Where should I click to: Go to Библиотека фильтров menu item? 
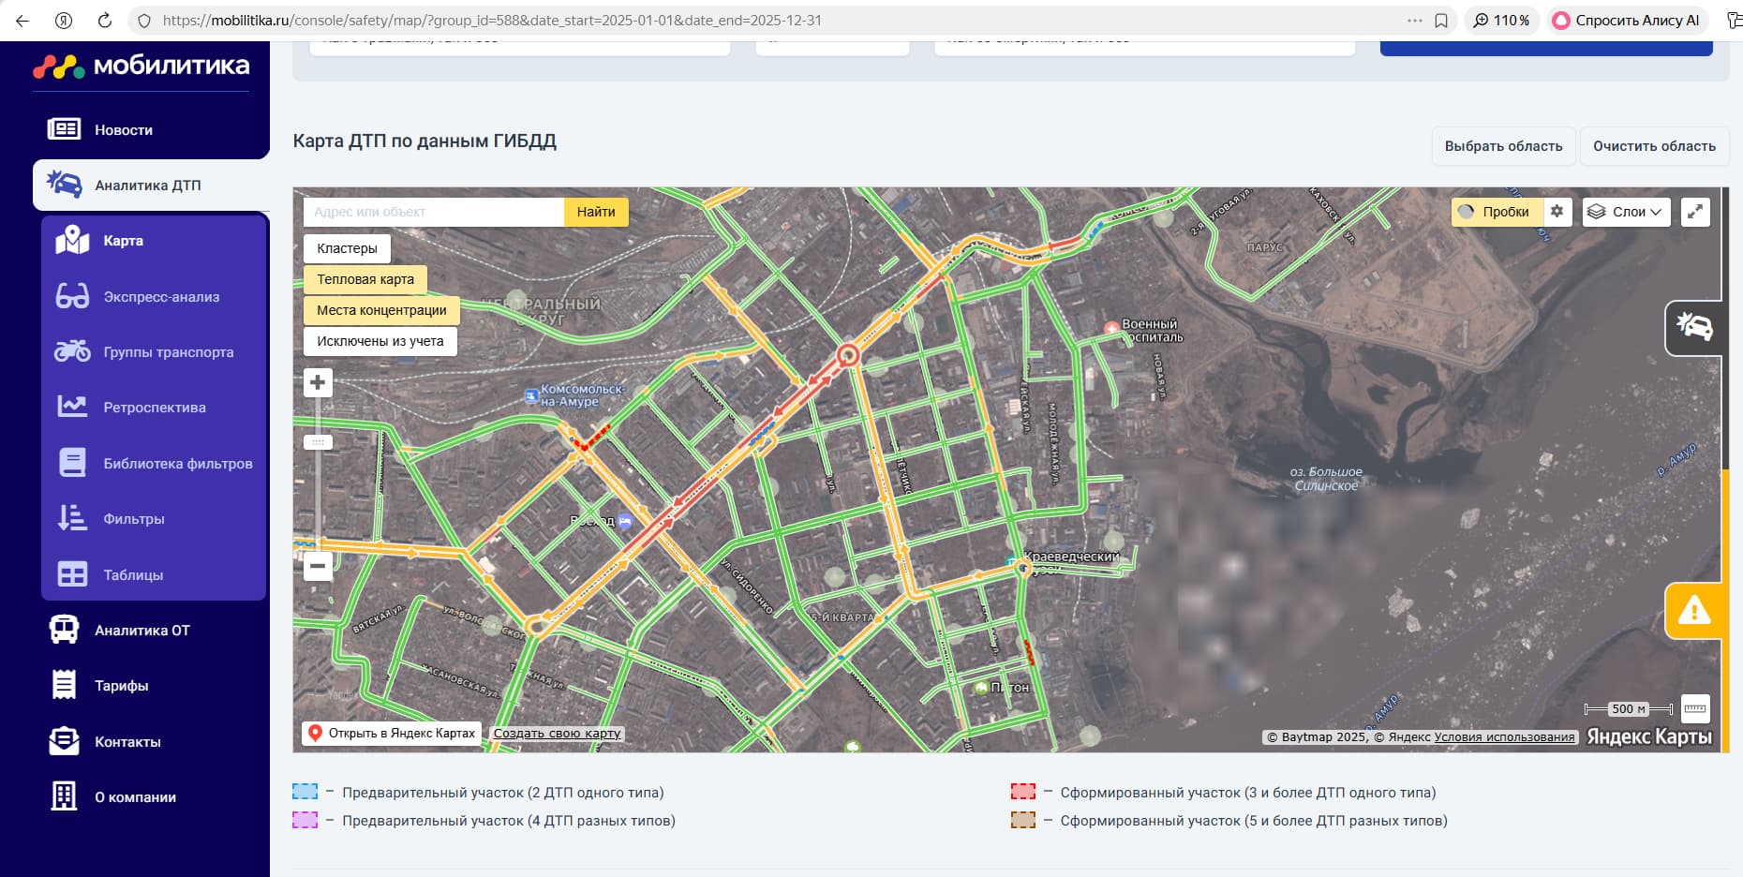(x=177, y=464)
